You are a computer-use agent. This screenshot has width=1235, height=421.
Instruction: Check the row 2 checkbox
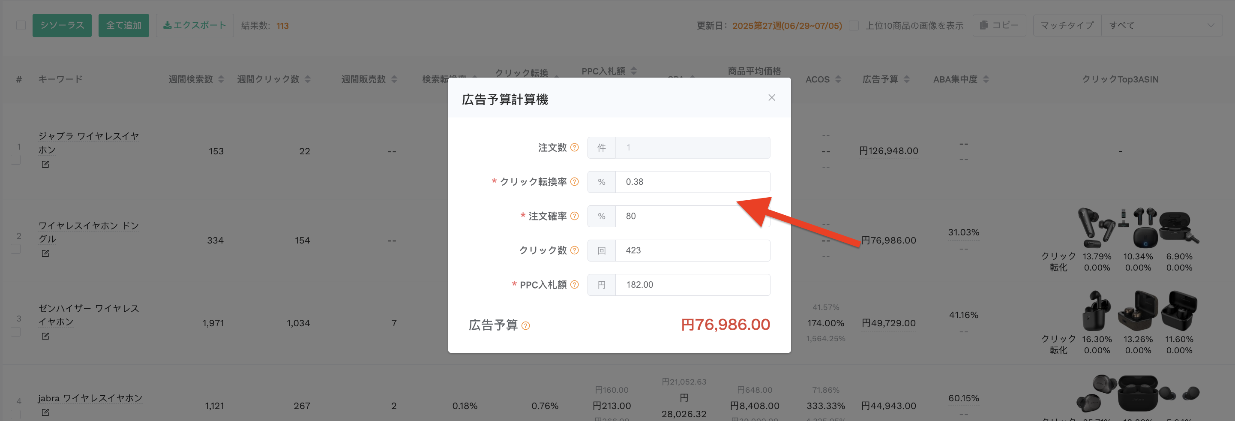[x=16, y=249]
